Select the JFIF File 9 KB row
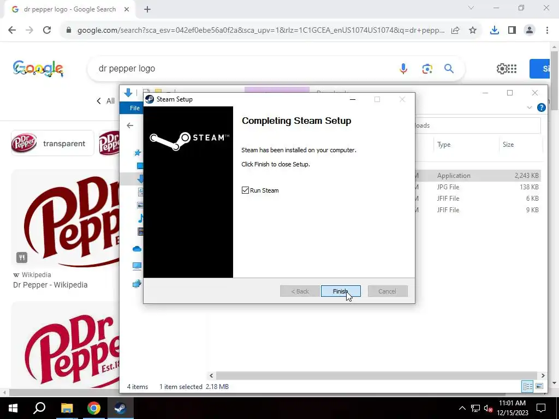This screenshot has height=419, width=559. [478, 209]
